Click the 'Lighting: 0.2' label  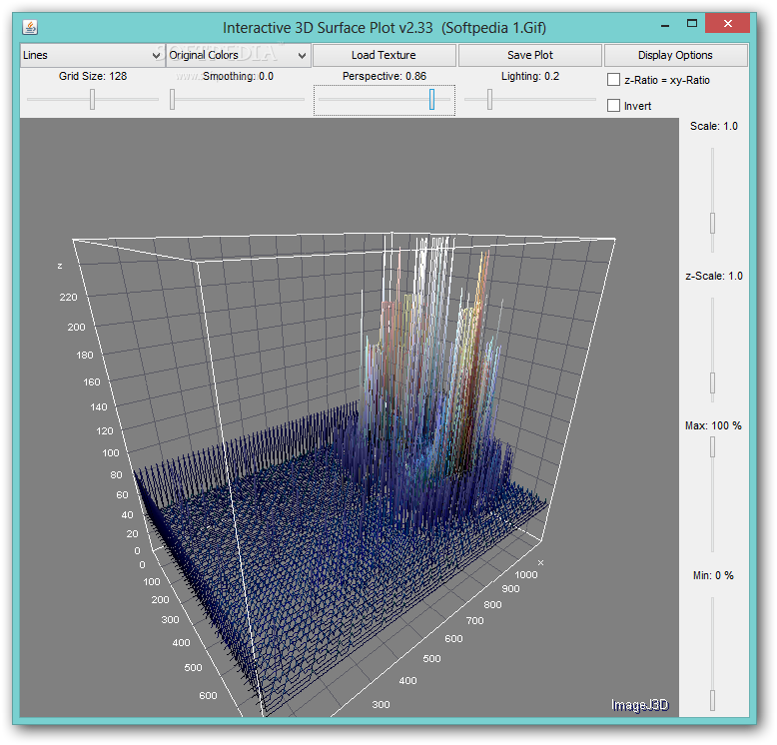point(530,76)
